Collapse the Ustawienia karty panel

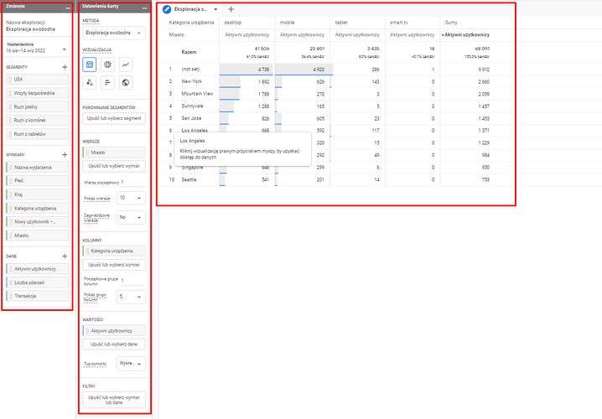pyautogui.click(x=143, y=8)
